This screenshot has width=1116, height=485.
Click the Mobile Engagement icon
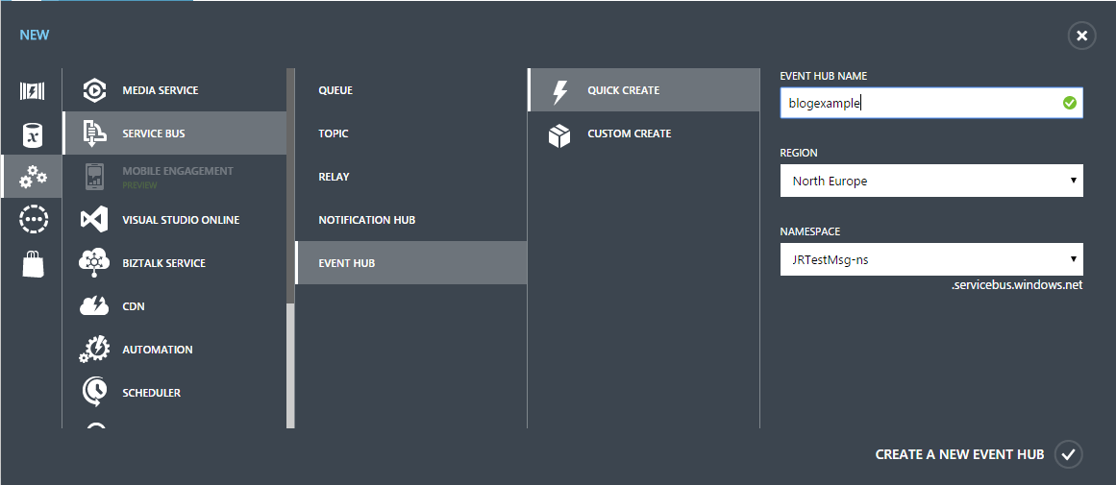point(95,177)
